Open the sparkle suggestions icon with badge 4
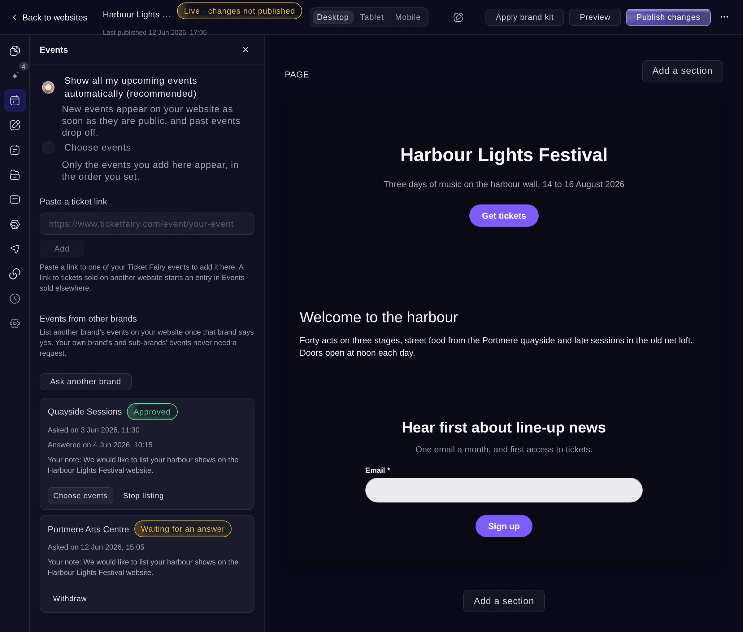This screenshot has width=743, height=632. pos(15,76)
